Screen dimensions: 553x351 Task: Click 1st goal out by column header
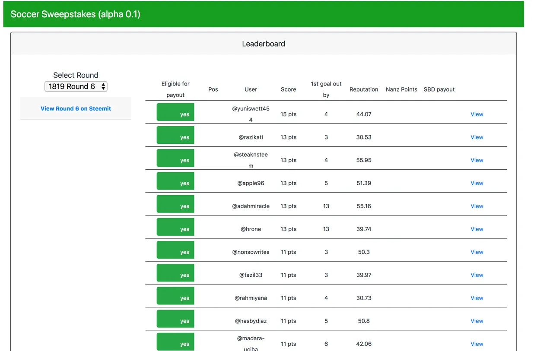tap(326, 89)
